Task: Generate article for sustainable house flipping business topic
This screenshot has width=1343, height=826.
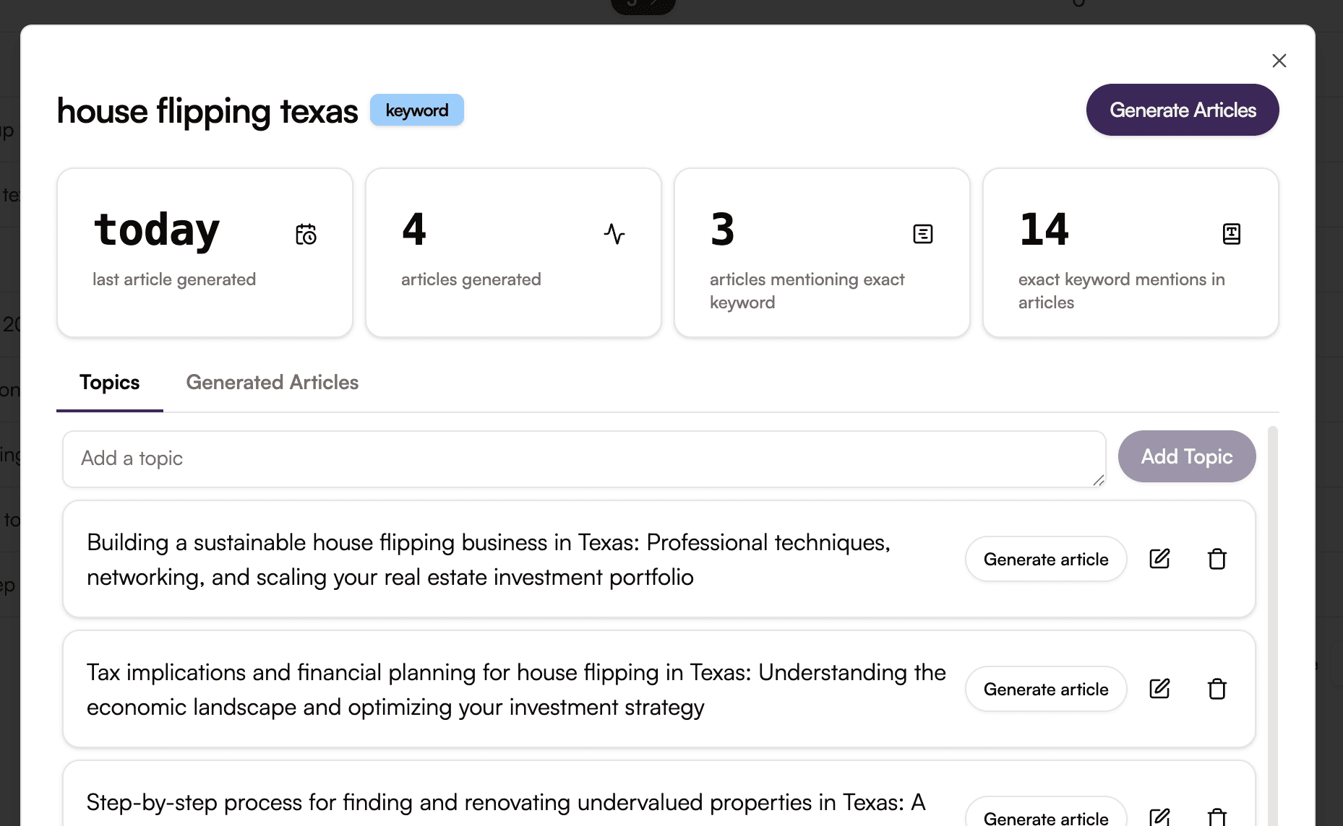Action: 1046,559
